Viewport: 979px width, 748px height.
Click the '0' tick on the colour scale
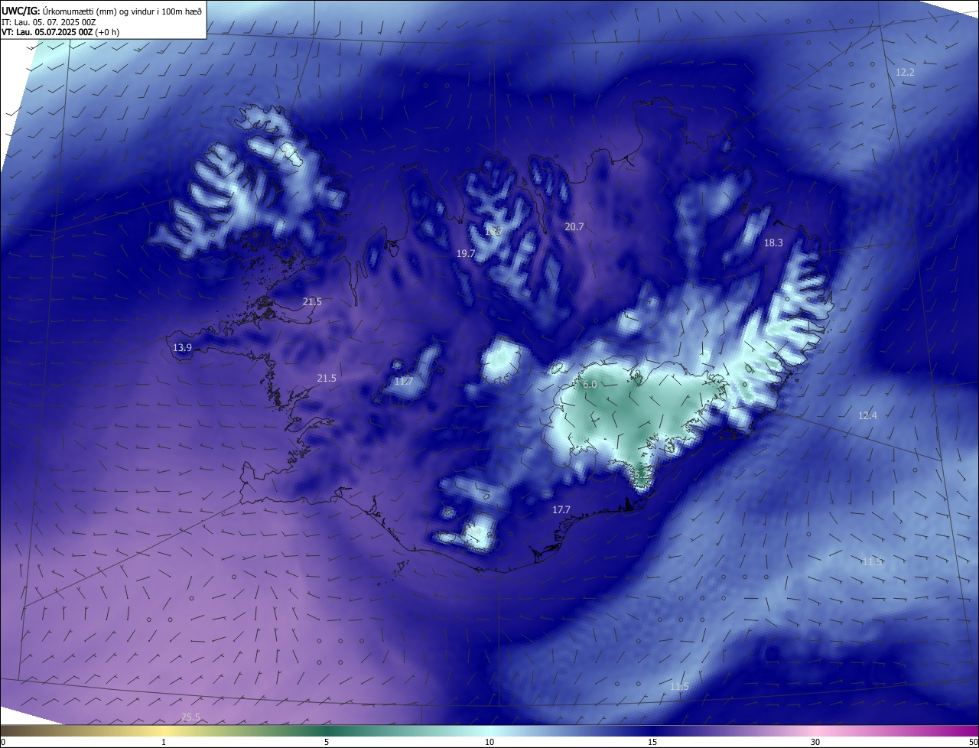click(x=3, y=742)
